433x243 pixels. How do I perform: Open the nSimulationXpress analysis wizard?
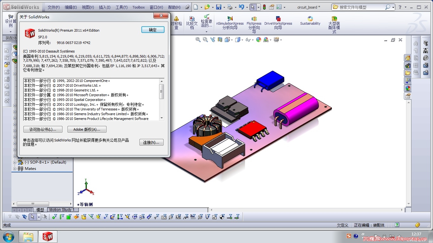(230, 23)
